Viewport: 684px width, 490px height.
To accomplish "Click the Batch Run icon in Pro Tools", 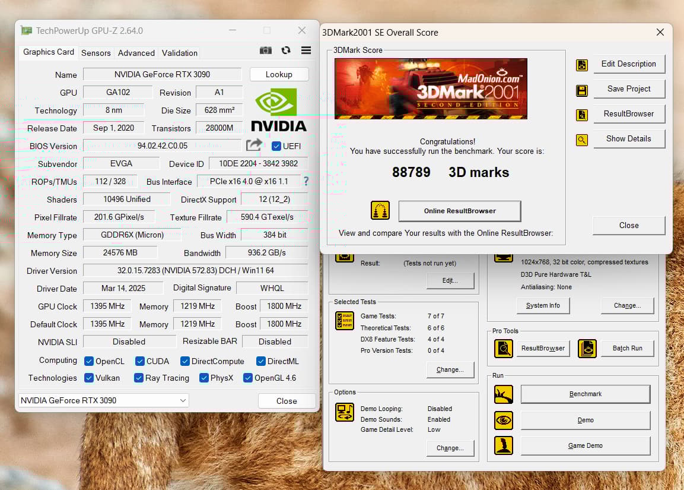I will tap(587, 348).
